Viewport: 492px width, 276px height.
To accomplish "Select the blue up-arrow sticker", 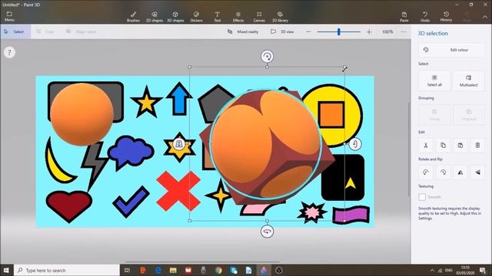I will tap(179, 99).
